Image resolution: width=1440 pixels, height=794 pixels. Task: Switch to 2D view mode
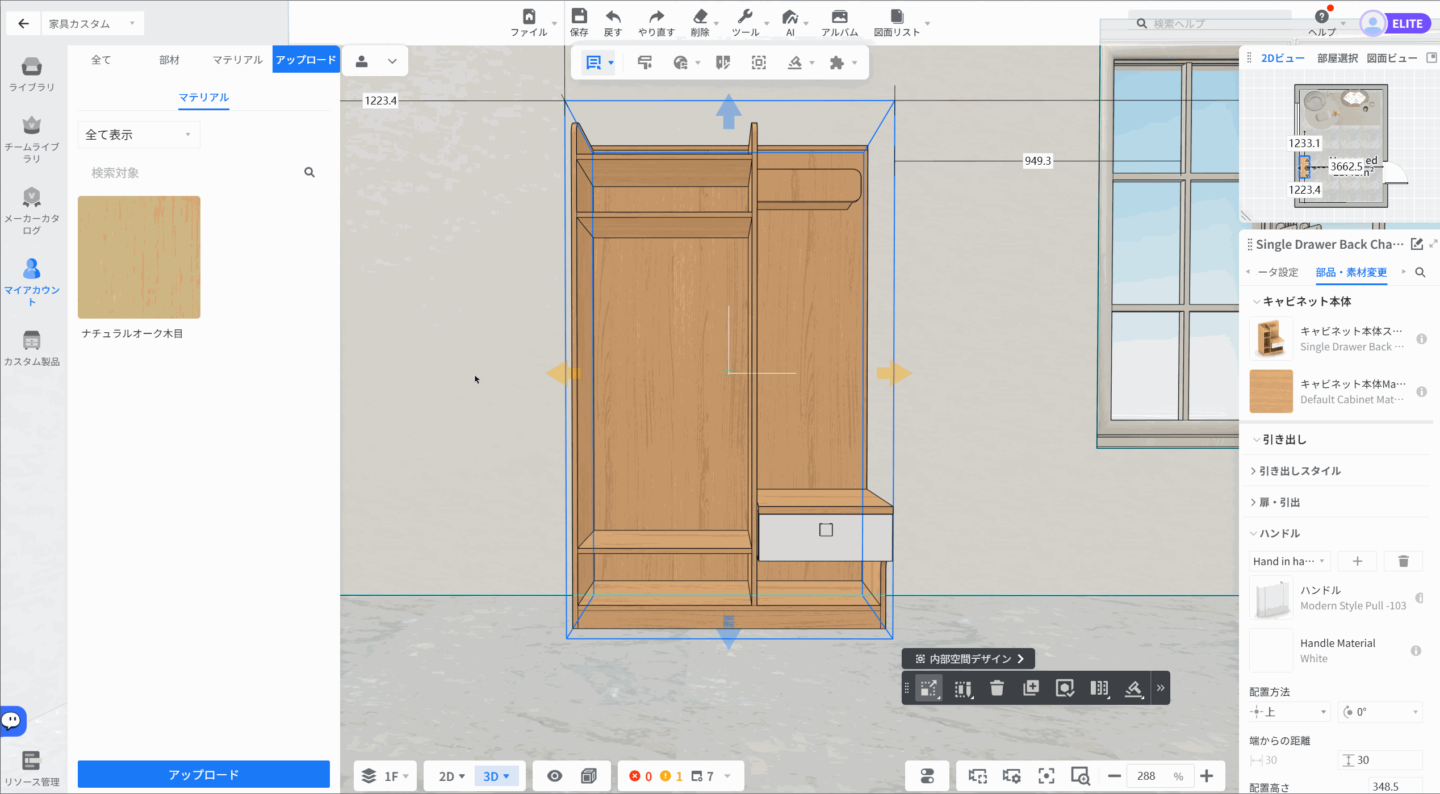click(451, 776)
